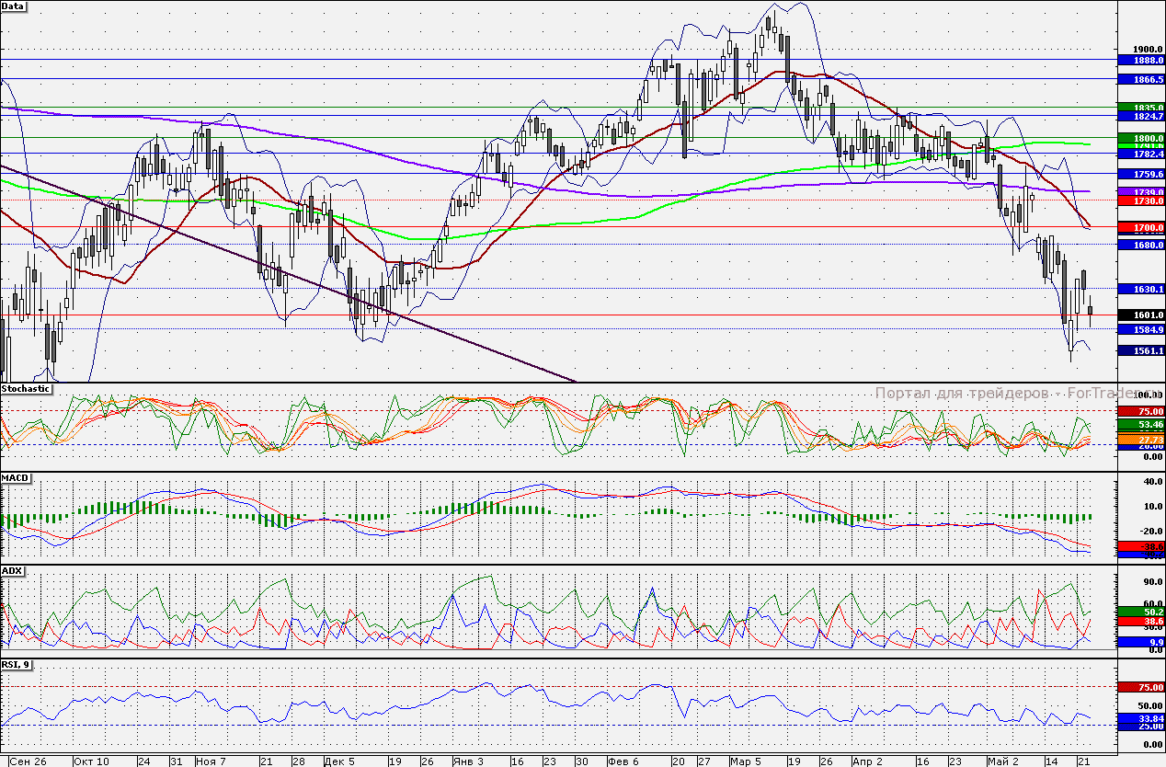Click the Май 2 date axis label
Screen dimensions: 1166x767
1003,761
